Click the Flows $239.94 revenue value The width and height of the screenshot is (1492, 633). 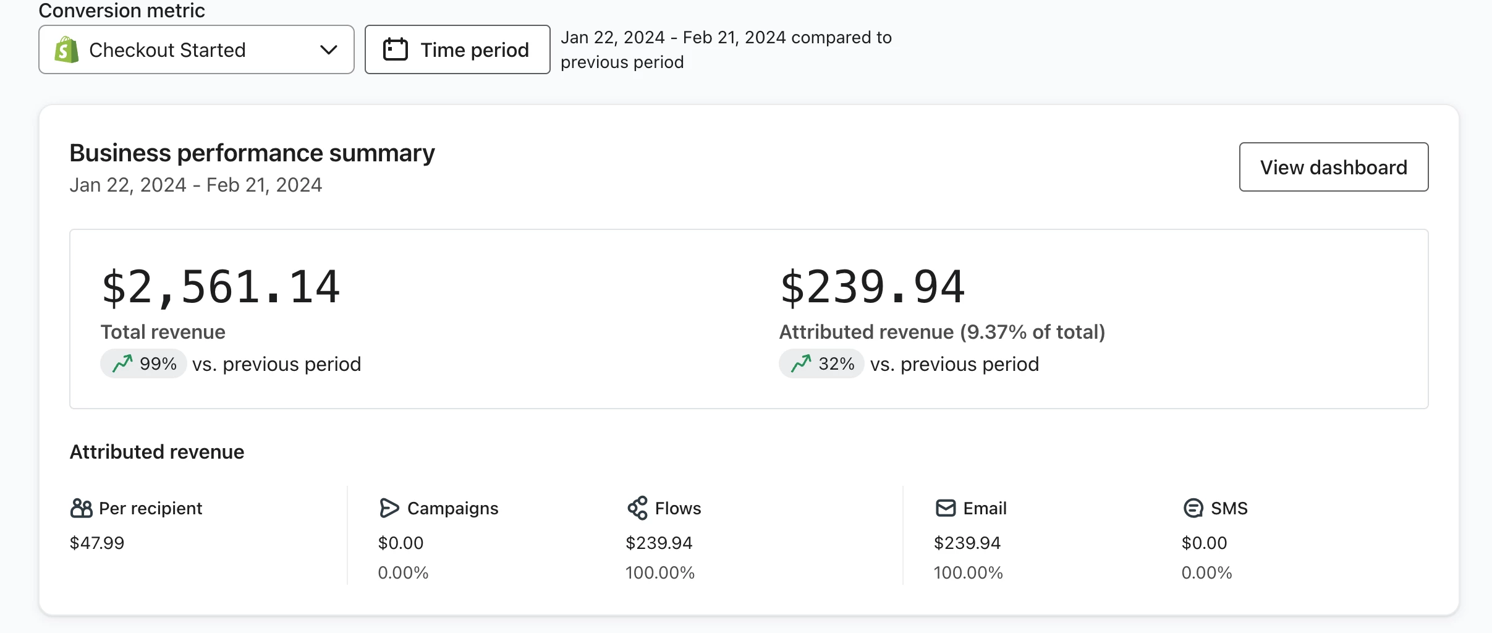click(659, 543)
